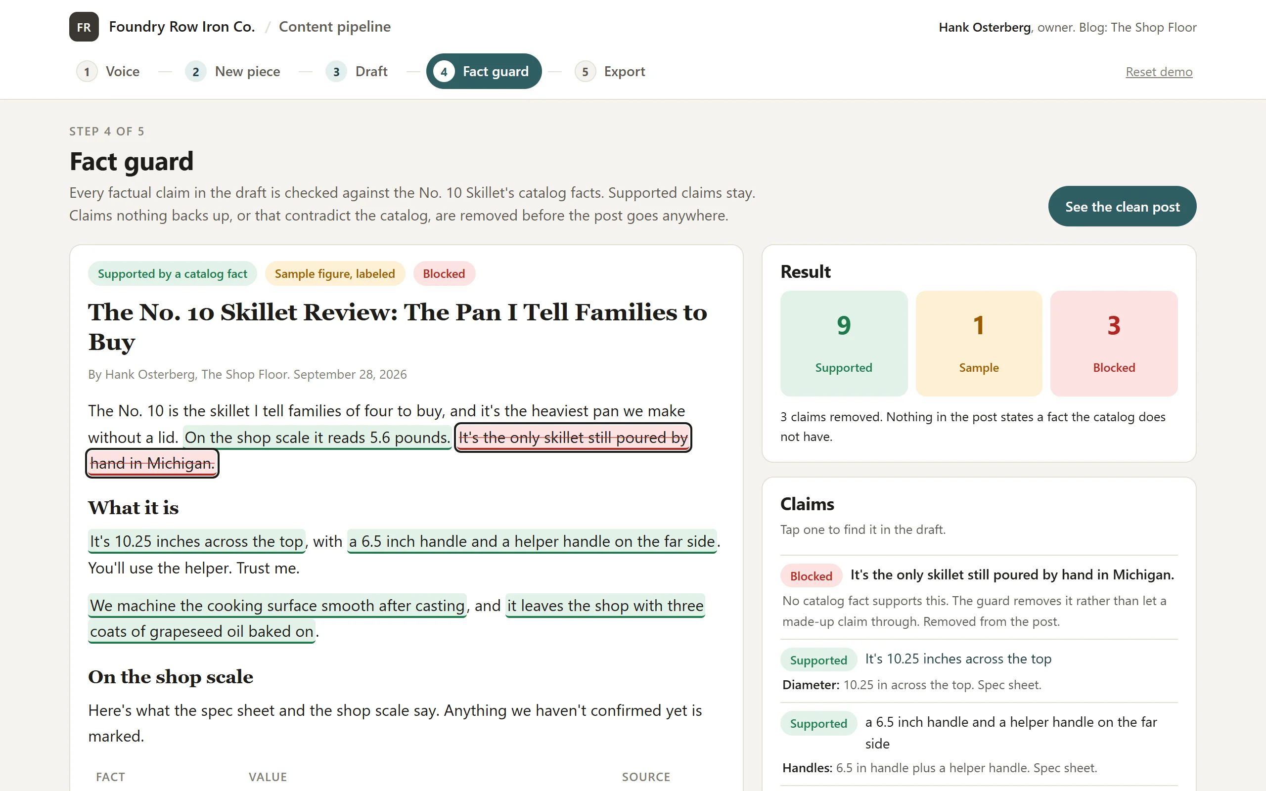Click the 'Handles: 6.5 in handle' fact line
The image size is (1266, 791).
click(x=940, y=767)
